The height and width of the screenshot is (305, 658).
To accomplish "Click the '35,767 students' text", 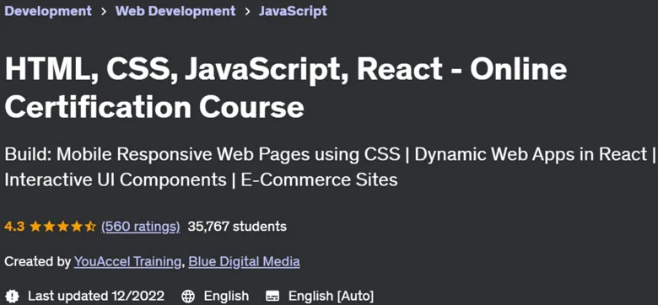I will [237, 227].
